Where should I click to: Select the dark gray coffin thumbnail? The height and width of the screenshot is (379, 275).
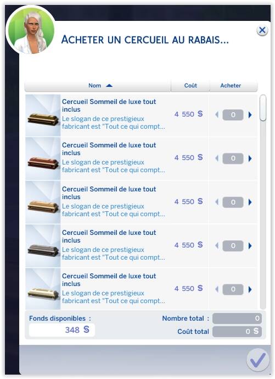tap(43, 246)
